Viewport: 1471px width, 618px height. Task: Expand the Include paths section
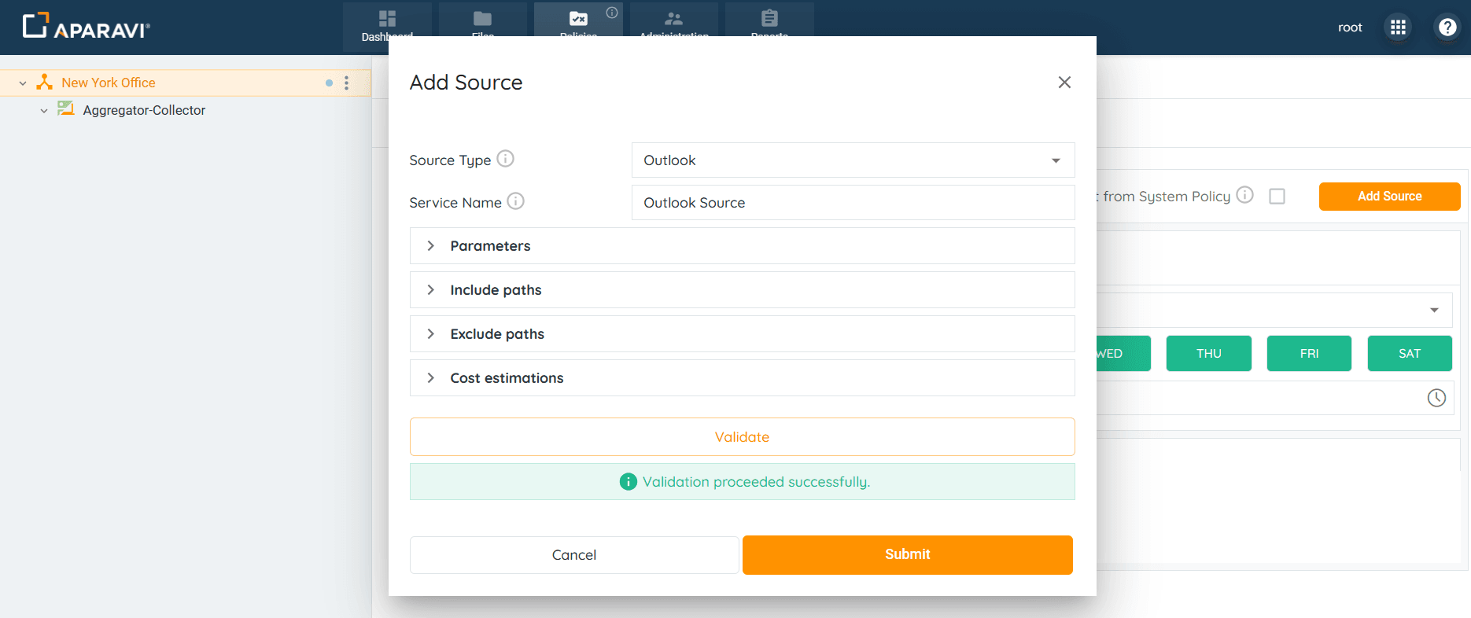tap(742, 290)
